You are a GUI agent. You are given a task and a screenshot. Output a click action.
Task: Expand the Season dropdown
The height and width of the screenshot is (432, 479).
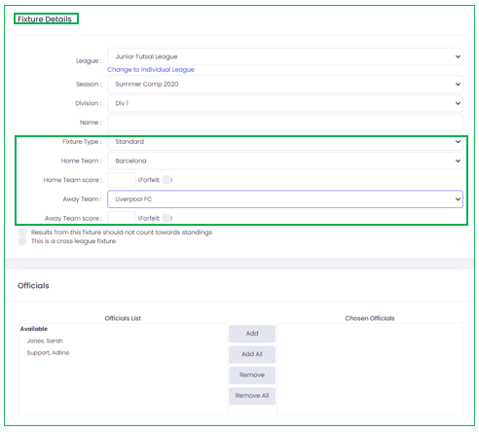(x=285, y=85)
